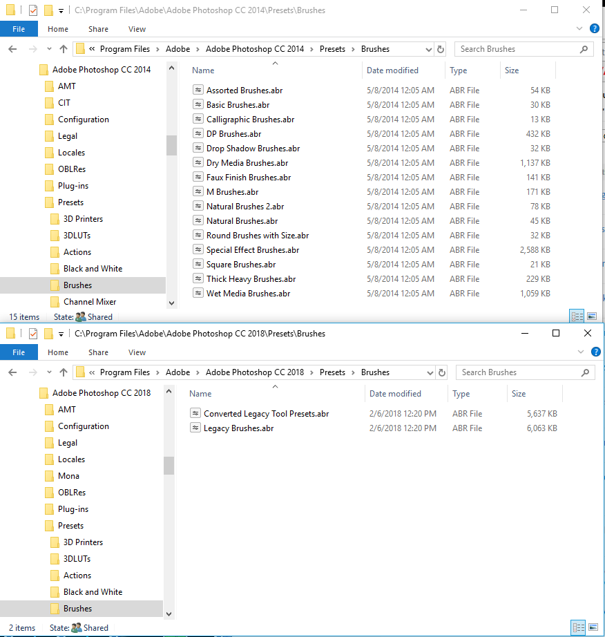The width and height of the screenshot is (605, 637).
Task: Select Thick Heavy Brushes.abr file
Action: pyautogui.click(x=251, y=278)
